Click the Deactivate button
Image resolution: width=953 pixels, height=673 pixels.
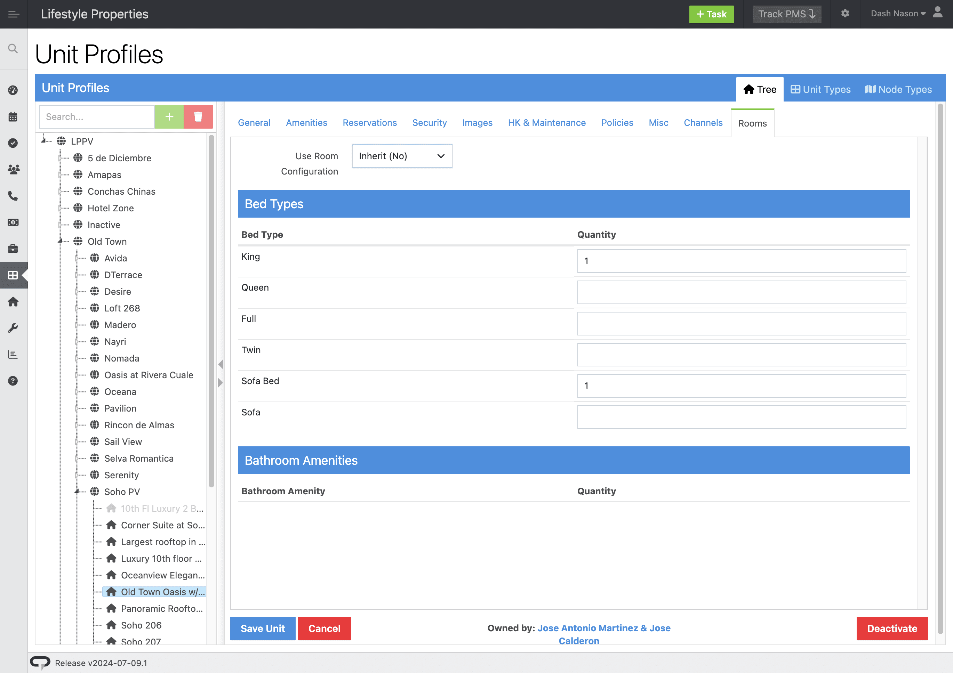click(x=892, y=628)
